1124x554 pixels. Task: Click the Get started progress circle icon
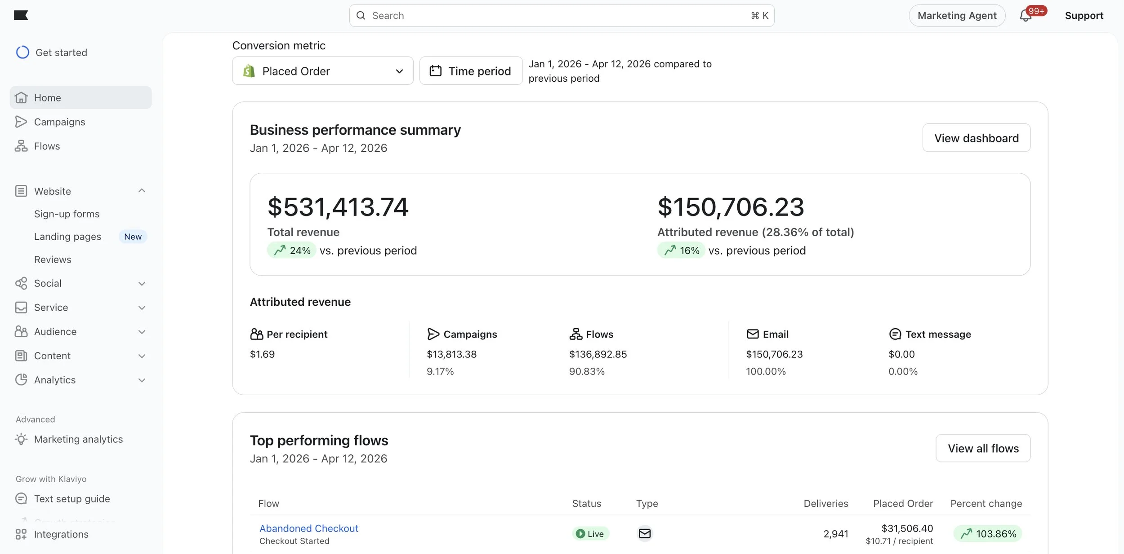click(x=22, y=53)
